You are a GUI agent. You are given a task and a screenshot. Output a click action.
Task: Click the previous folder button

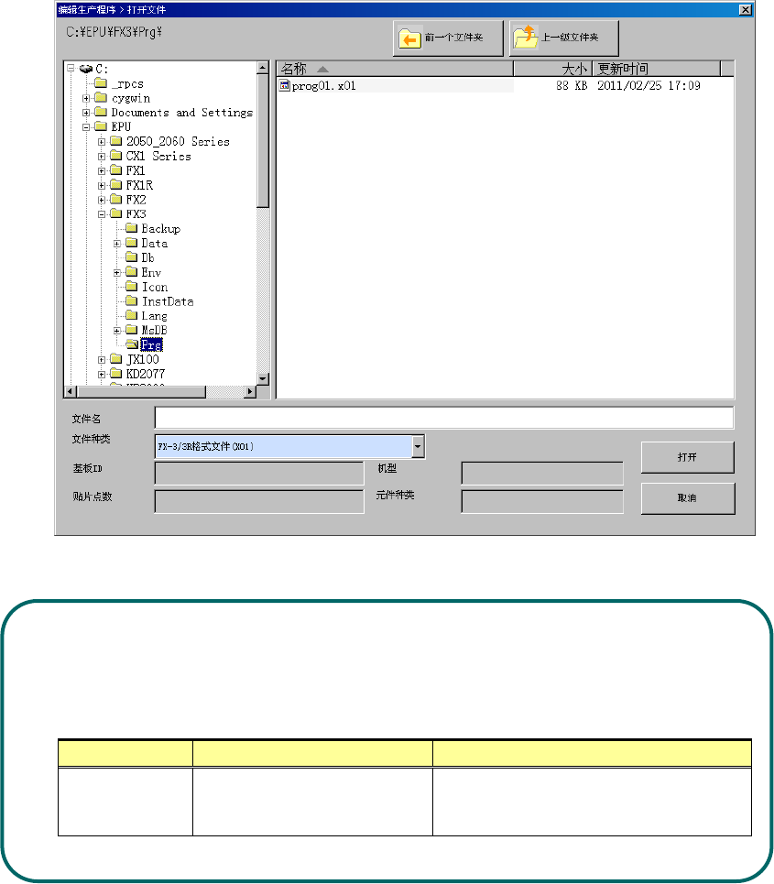(448, 38)
